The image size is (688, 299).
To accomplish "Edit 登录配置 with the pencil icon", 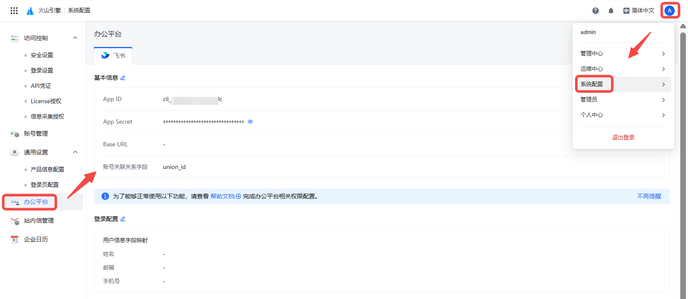I will coord(123,219).
